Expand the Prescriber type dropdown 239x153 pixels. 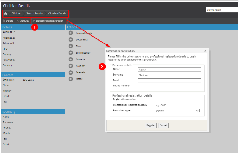(177, 111)
